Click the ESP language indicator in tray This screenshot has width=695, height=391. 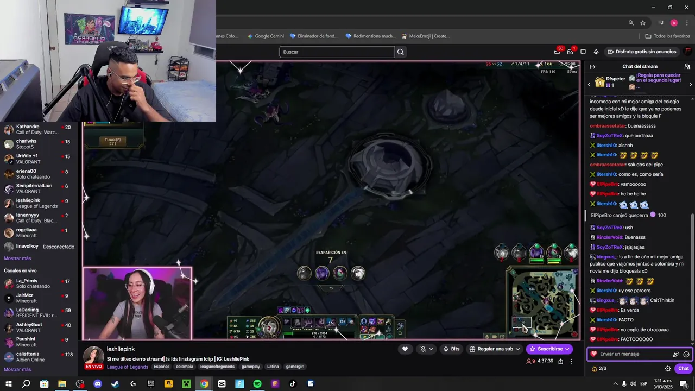pos(643,383)
